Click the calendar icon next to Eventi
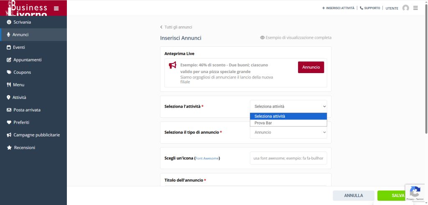This screenshot has height=205, width=428. (9, 47)
